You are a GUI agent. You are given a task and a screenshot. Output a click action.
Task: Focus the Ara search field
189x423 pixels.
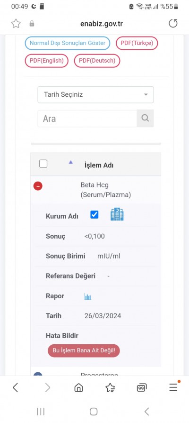(x=87, y=119)
